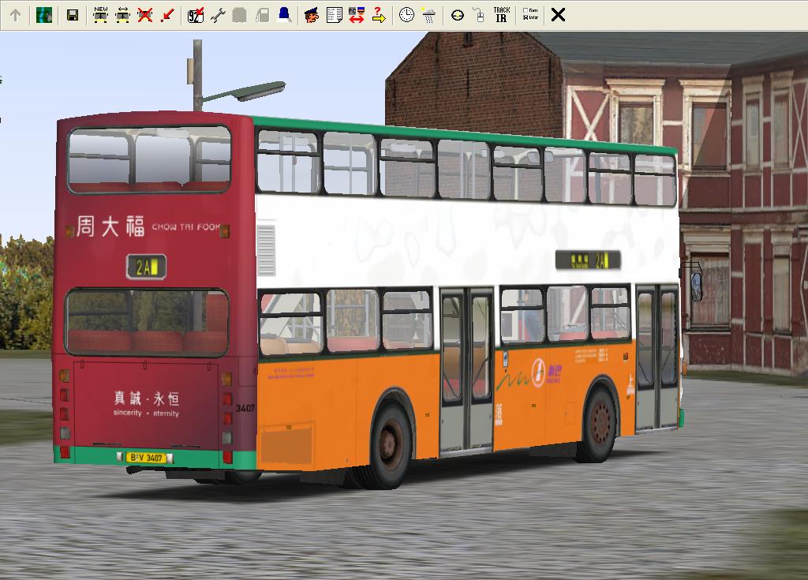Untick the checked small checkbox beside TRACK IR
Image resolution: width=808 pixels, height=580 pixels.
click(525, 17)
